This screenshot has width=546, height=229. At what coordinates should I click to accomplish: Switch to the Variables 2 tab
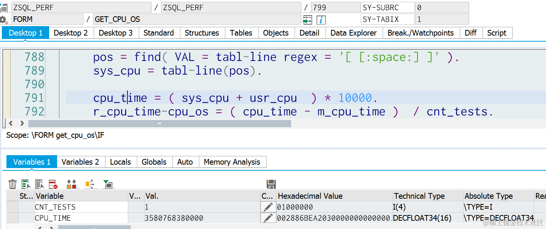(x=81, y=162)
